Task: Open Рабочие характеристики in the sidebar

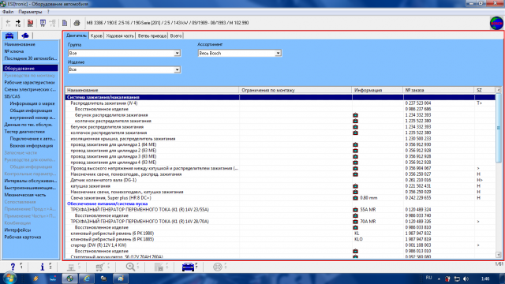Action: [29, 82]
